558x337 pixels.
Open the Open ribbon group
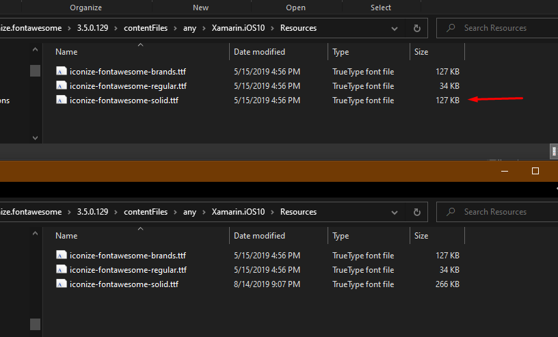tap(295, 8)
